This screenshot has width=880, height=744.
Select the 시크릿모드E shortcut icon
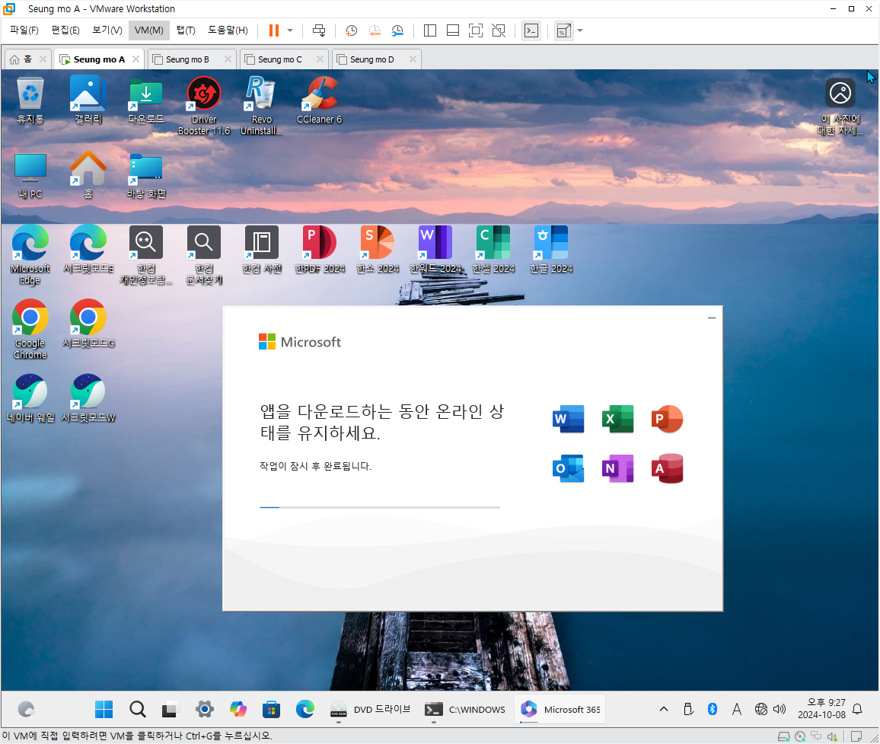click(88, 250)
